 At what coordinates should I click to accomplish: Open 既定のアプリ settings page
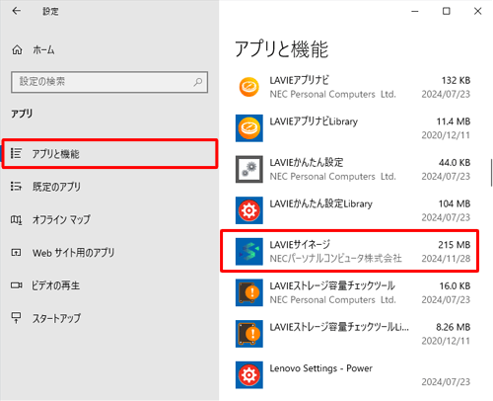(109, 187)
